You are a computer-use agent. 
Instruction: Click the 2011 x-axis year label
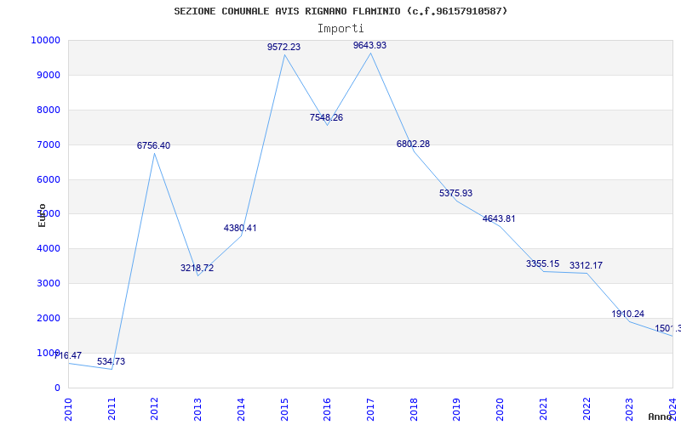coord(112,410)
